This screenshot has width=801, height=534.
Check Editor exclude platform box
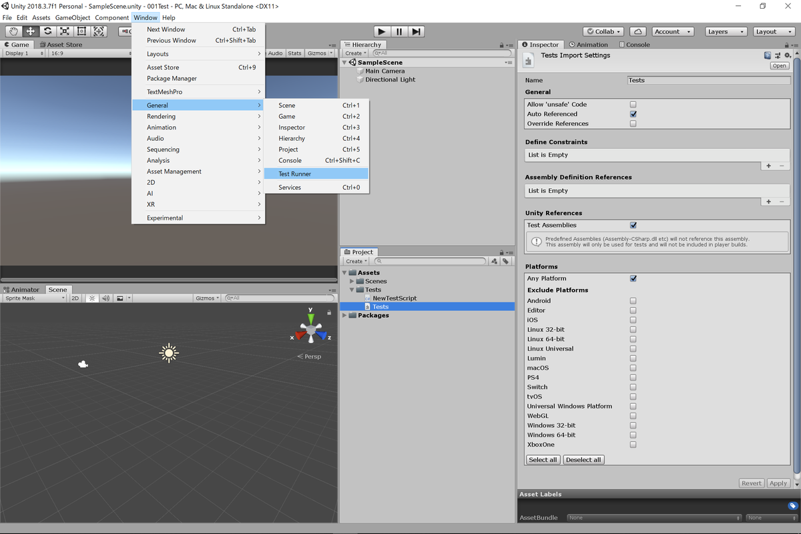click(633, 310)
